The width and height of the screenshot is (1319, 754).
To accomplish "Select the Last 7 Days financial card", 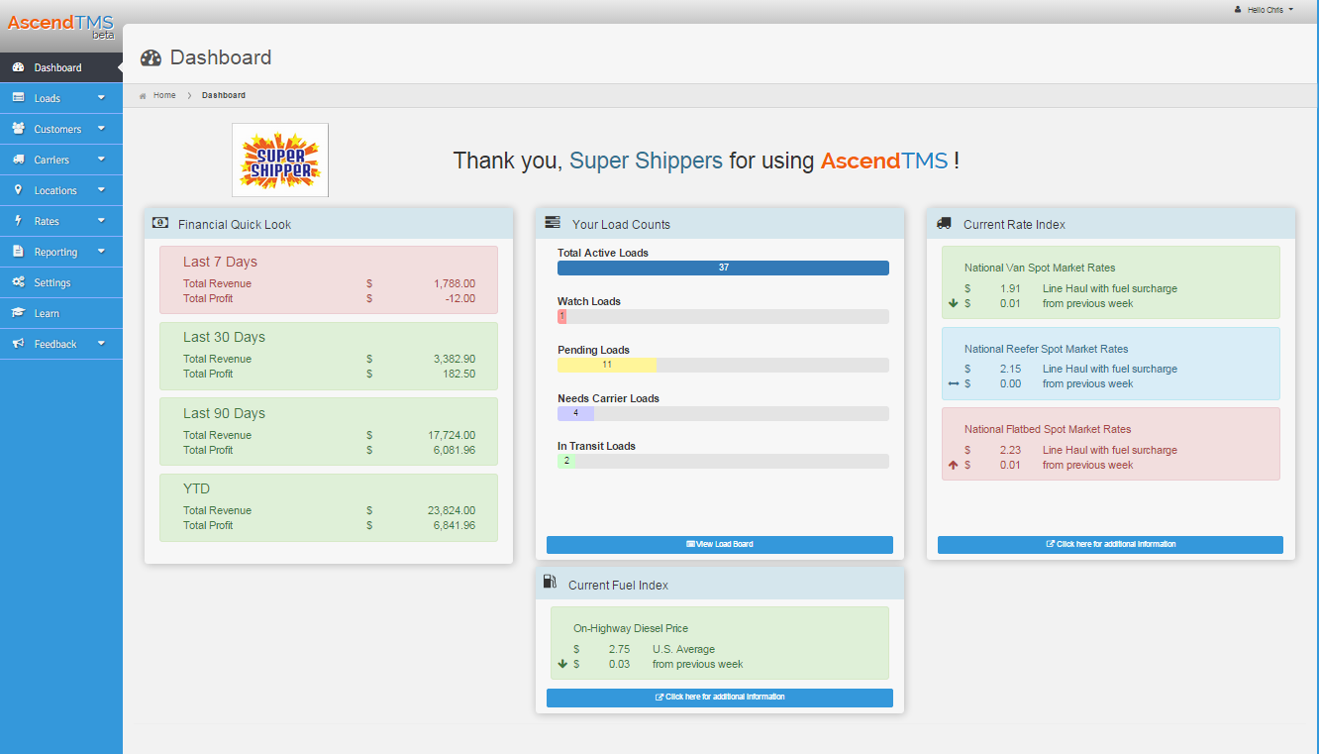I will [x=329, y=280].
